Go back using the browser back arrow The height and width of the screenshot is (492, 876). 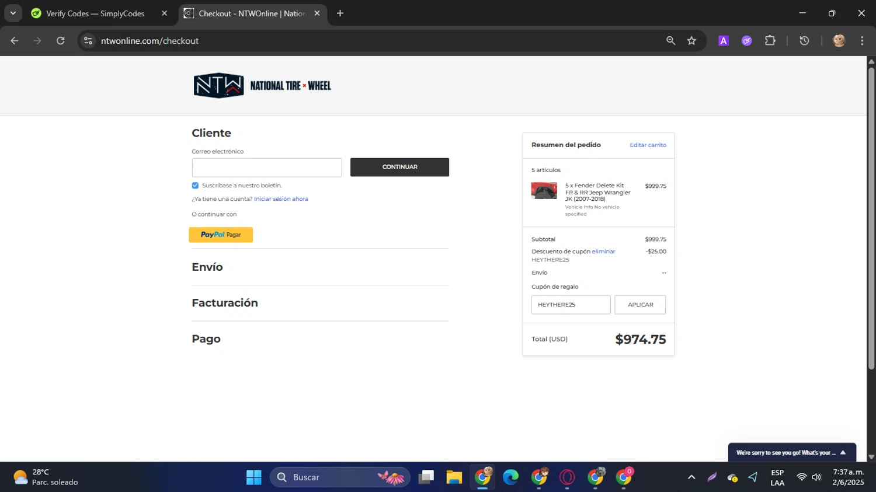(15, 41)
